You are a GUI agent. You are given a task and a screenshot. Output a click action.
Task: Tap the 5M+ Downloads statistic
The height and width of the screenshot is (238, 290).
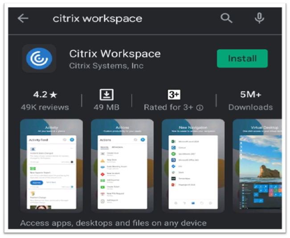click(250, 101)
